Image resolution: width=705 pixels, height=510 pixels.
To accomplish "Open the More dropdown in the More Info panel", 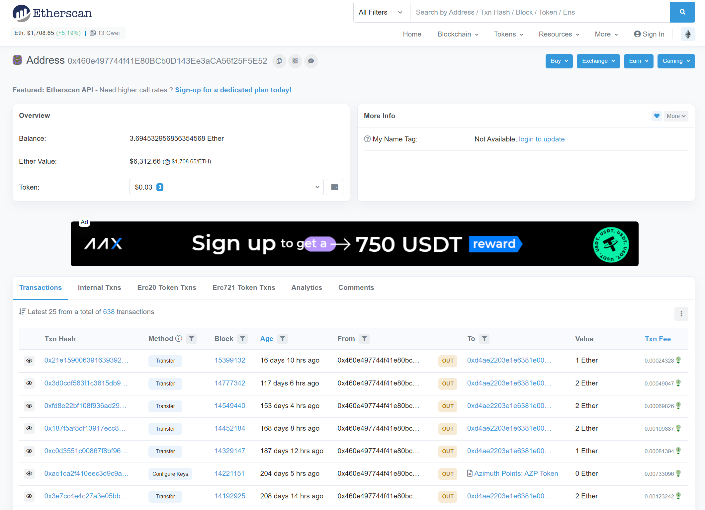I will click(676, 116).
